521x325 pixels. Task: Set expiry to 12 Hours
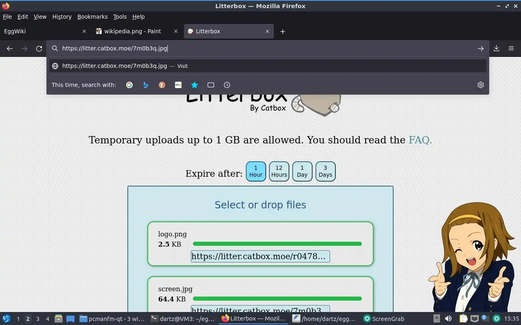click(279, 171)
